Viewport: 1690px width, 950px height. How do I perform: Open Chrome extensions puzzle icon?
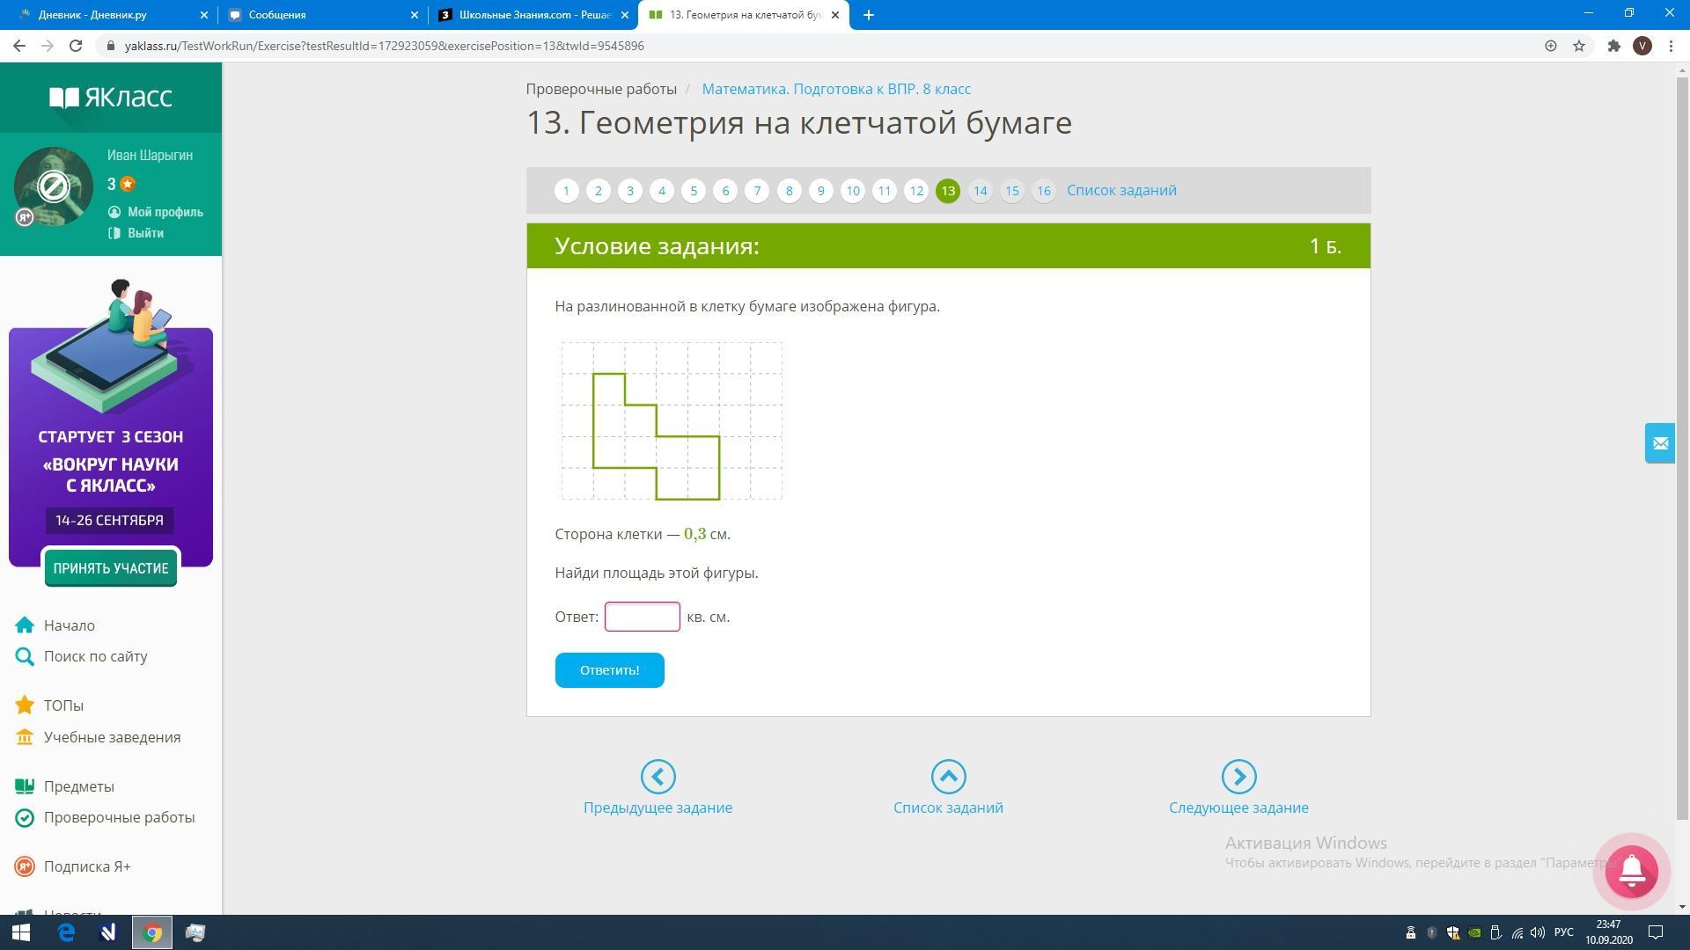[x=1613, y=46]
